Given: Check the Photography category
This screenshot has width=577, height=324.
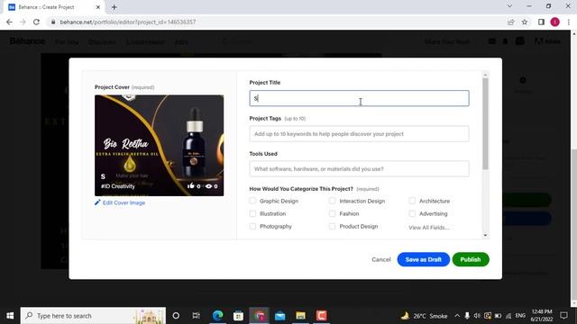Looking at the screenshot, I should [x=252, y=226].
